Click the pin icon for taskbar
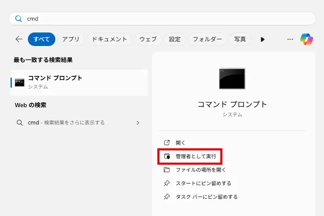324x216 pixels. [167, 197]
